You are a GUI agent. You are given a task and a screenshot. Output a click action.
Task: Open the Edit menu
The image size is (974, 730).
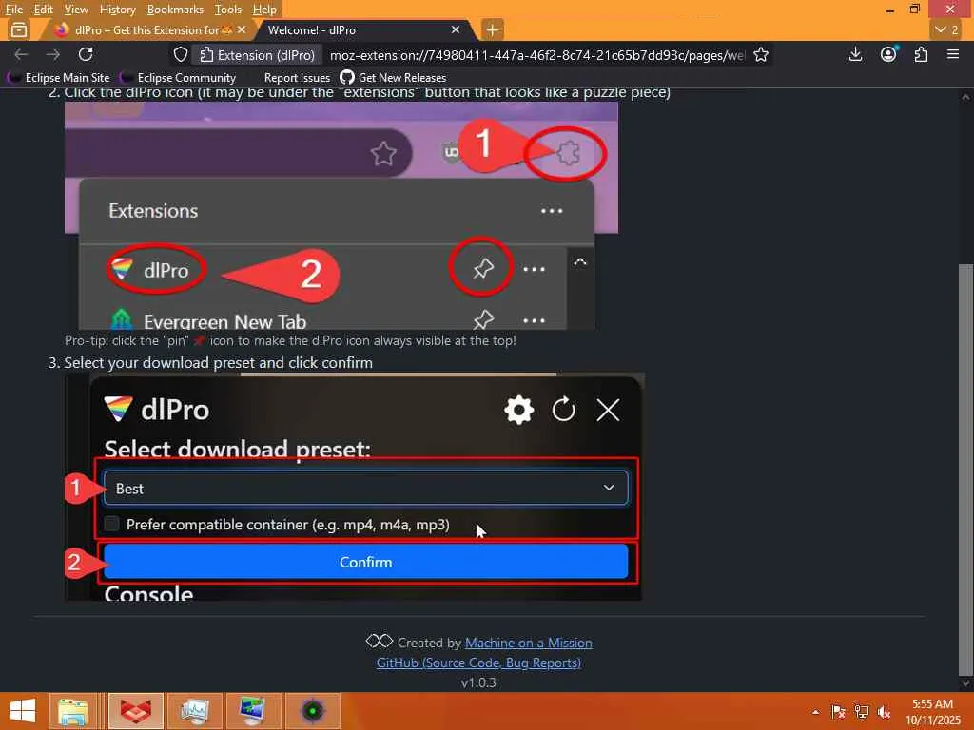pos(43,10)
